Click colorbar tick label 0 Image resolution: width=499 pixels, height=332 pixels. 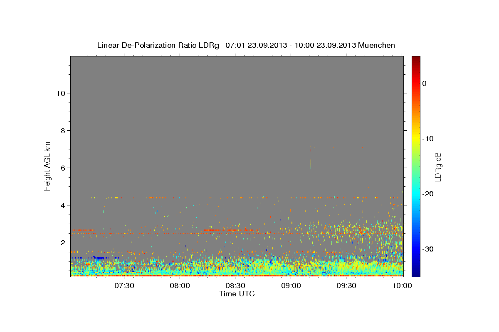pyautogui.click(x=425, y=83)
